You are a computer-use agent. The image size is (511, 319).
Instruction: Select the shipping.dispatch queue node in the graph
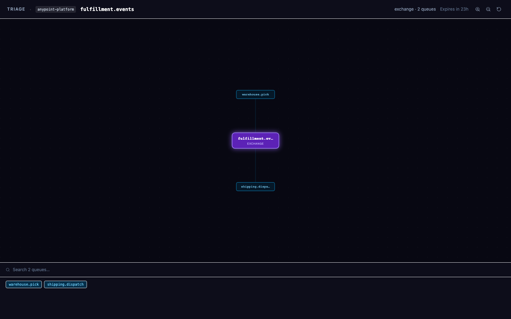tap(255, 186)
